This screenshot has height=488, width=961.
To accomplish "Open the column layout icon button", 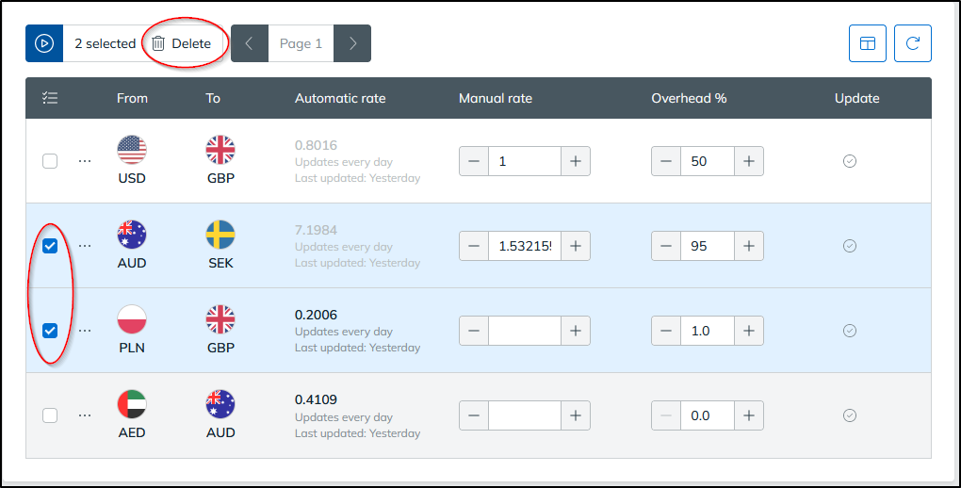I will point(867,43).
